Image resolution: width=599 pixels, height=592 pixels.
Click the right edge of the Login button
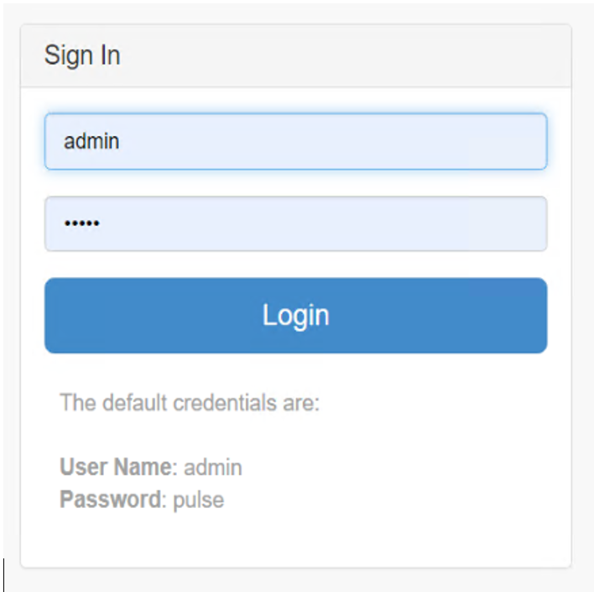click(x=535, y=316)
